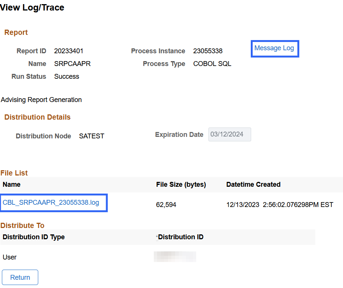Click the Success run status value
This screenshot has width=343, height=288.
click(x=67, y=76)
